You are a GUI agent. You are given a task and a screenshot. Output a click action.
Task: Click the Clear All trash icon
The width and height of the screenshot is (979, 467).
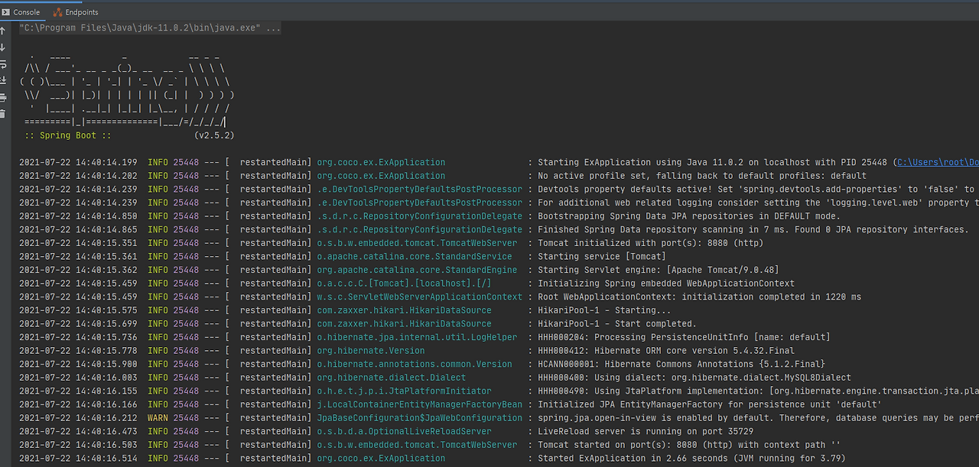point(3,114)
